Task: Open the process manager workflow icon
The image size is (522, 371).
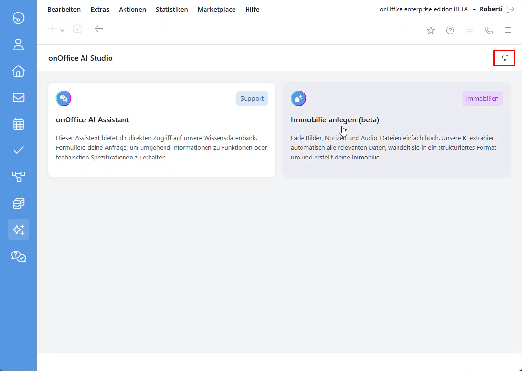Action: click(18, 176)
